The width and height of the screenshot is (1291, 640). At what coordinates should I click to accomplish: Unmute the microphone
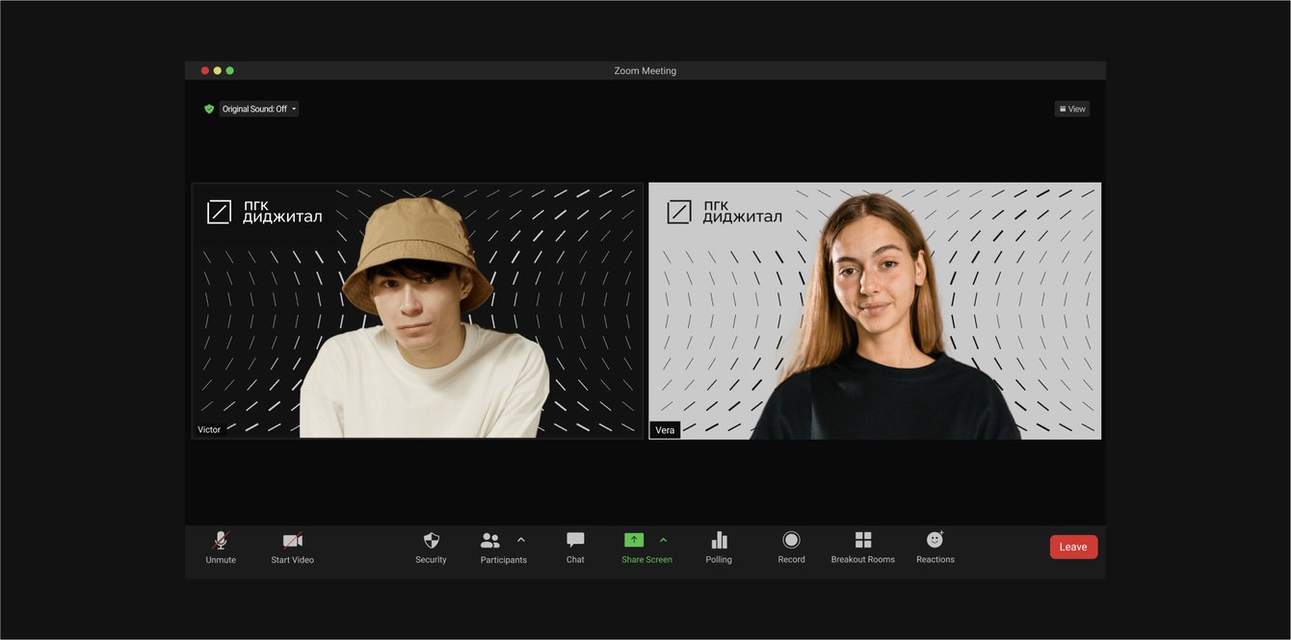[x=221, y=548]
